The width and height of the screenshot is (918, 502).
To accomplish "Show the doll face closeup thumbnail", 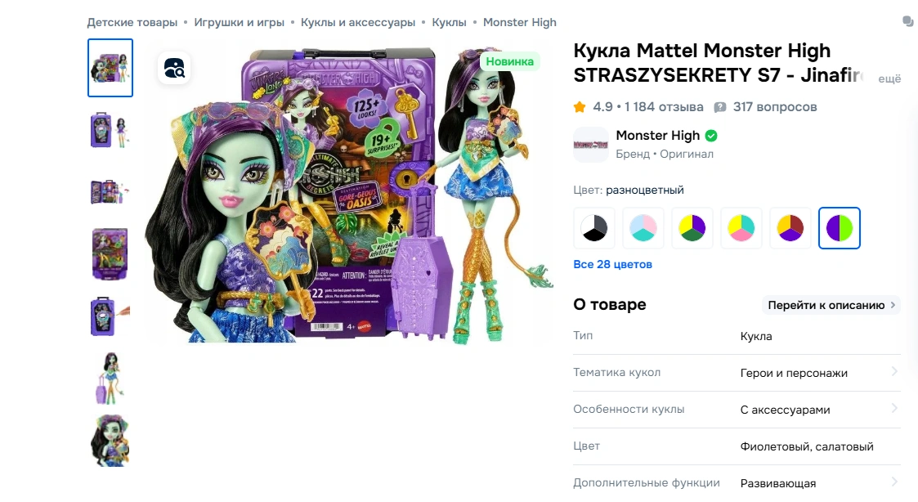I will (110, 441).
